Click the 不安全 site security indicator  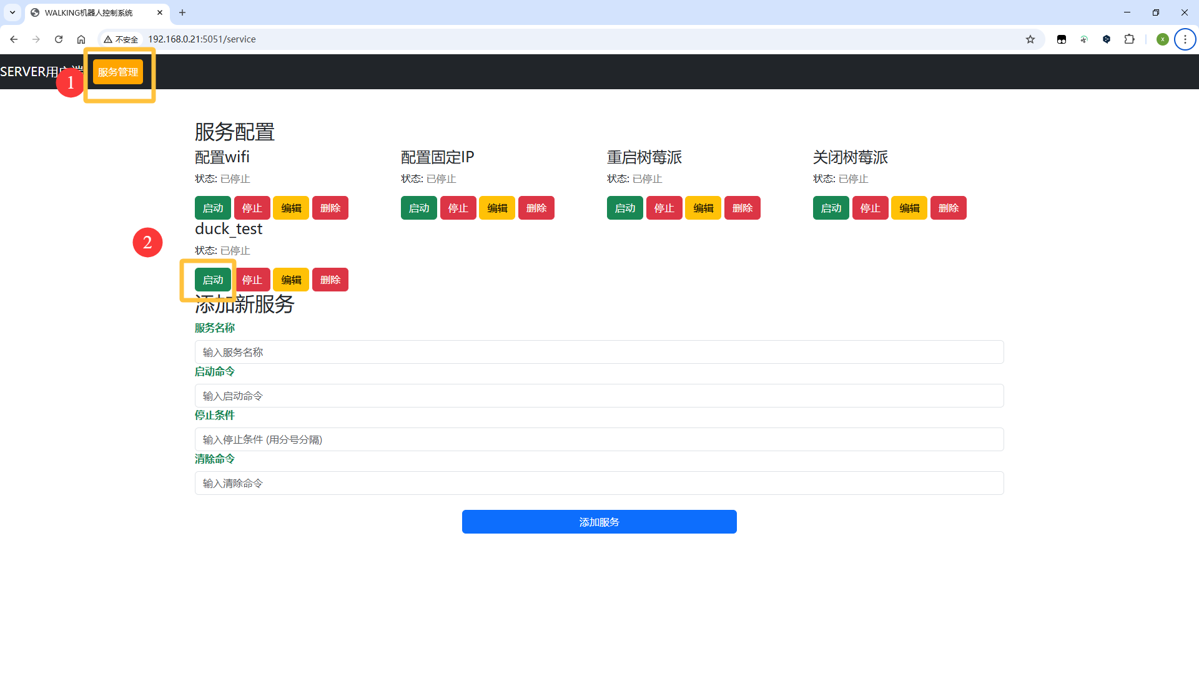[121, 39]
